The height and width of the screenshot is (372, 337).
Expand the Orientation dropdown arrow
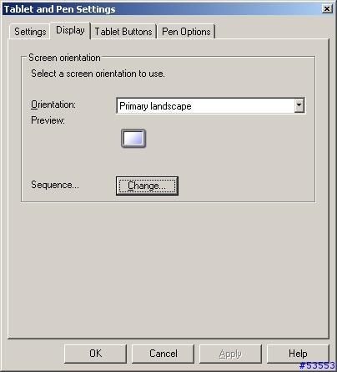pyautogui.click(x=299, y=105)
